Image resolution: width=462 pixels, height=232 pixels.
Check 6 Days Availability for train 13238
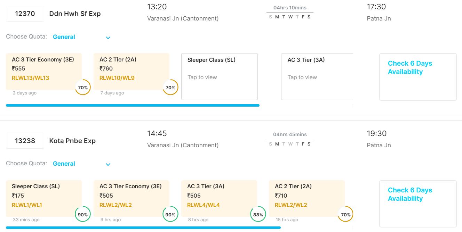[410, 194]
